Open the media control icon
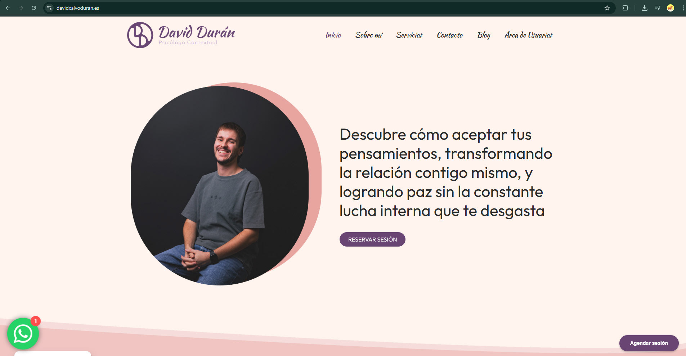This screenshot has height=356, width=686. point(658,8)
